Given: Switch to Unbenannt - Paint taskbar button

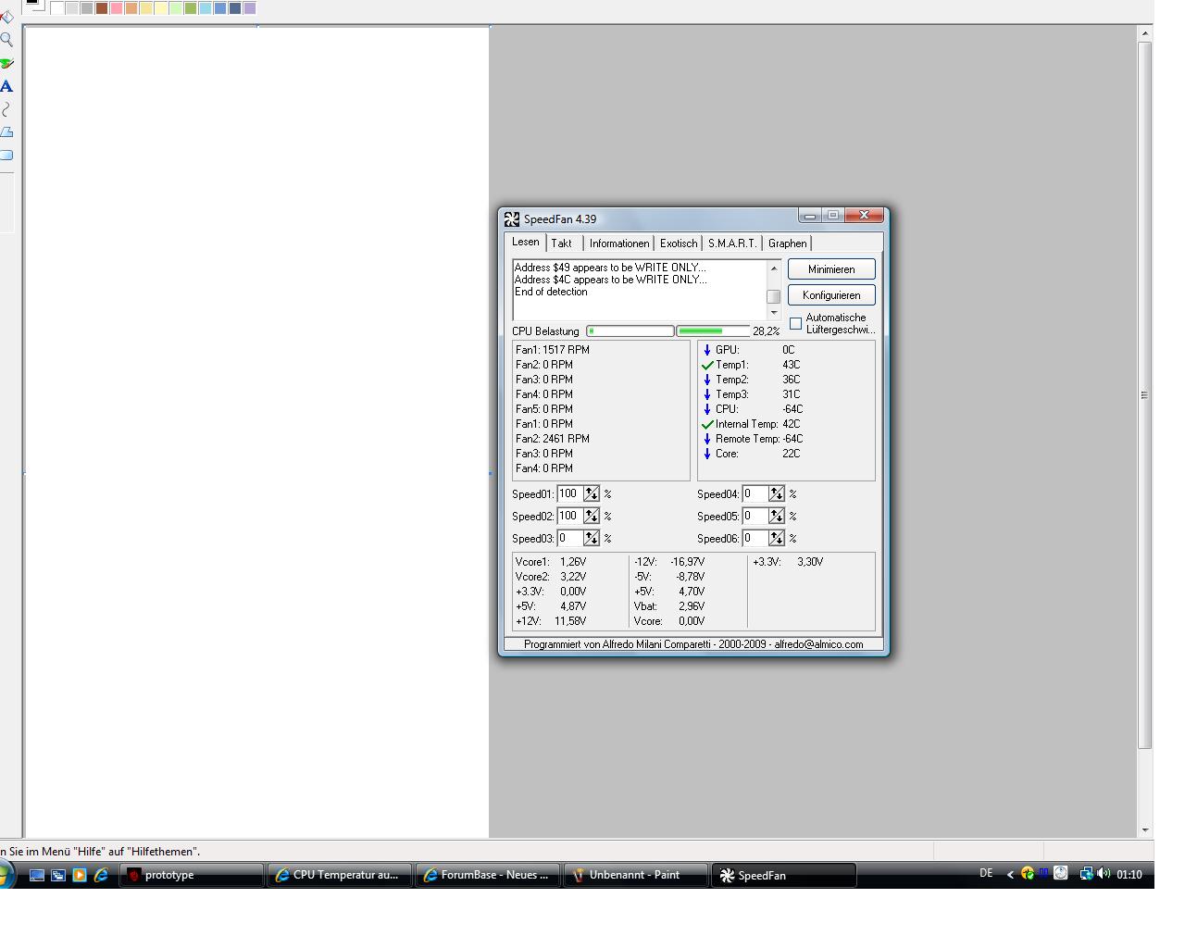Looking at the screenshot, I should click(636, 875).
